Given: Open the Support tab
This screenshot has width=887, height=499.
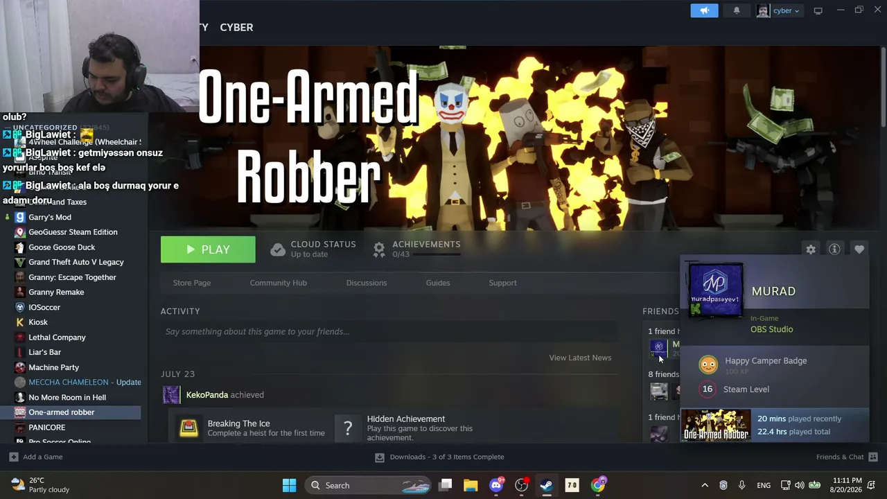Looking at the screenshot, I should click(x=503, y=283).
